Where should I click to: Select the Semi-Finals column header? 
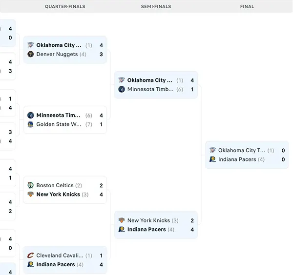[156, 6]
